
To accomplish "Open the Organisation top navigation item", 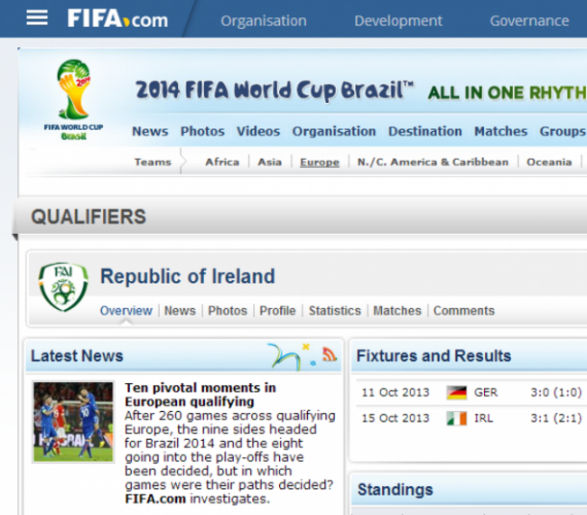I will (264, 21).
